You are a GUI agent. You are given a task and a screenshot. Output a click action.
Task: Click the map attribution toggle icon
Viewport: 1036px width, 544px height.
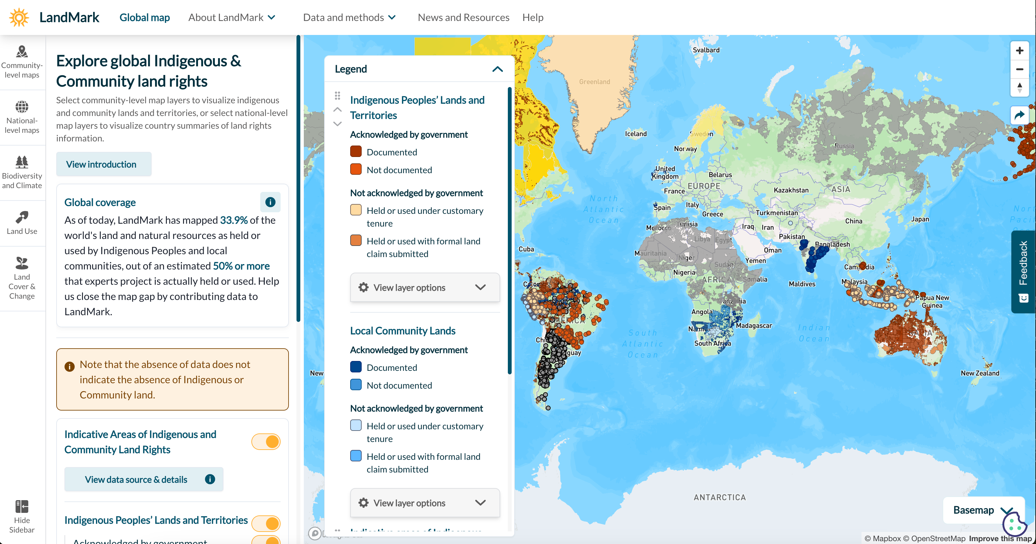point(315,533)
